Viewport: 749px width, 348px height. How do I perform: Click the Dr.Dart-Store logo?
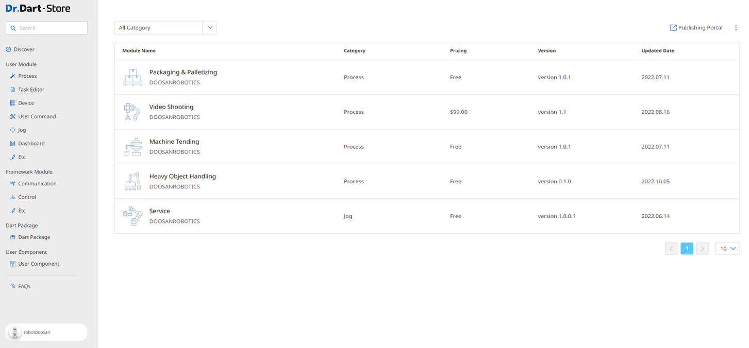pyautogui.click(x=38, y=8)
